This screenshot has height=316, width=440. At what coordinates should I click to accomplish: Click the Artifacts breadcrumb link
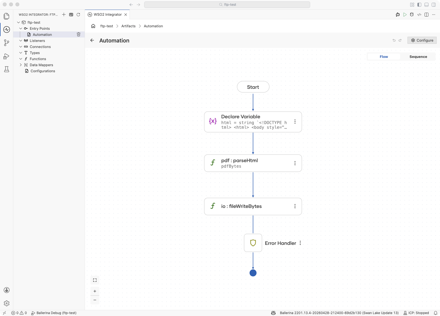[x=128, y=26]
